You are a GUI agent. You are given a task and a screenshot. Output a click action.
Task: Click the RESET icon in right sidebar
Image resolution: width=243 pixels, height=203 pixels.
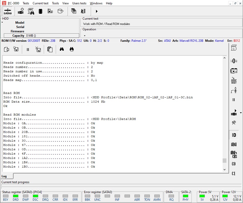[x=234, y=80]
